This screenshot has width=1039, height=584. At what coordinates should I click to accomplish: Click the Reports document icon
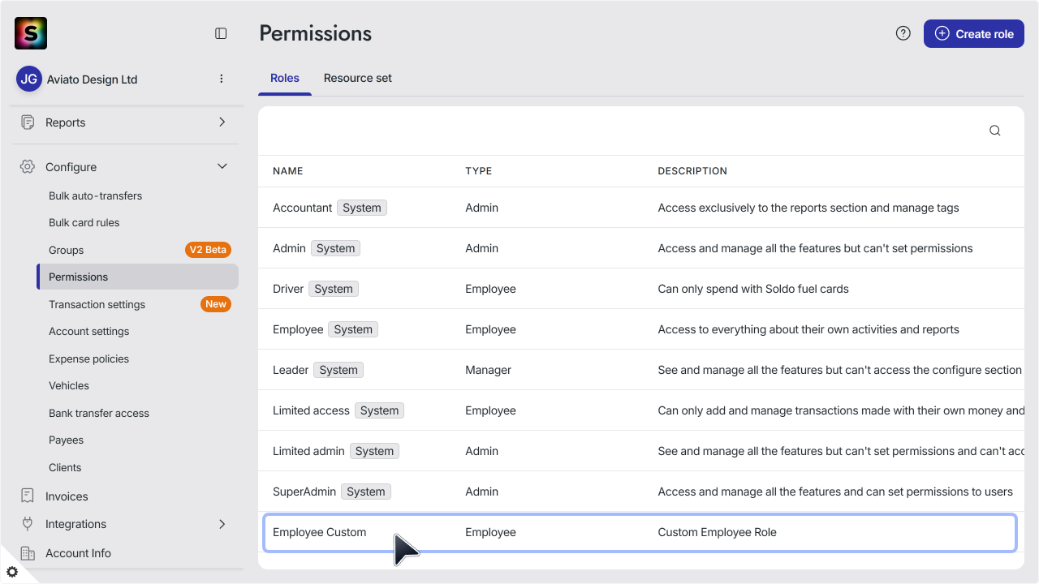28,122
